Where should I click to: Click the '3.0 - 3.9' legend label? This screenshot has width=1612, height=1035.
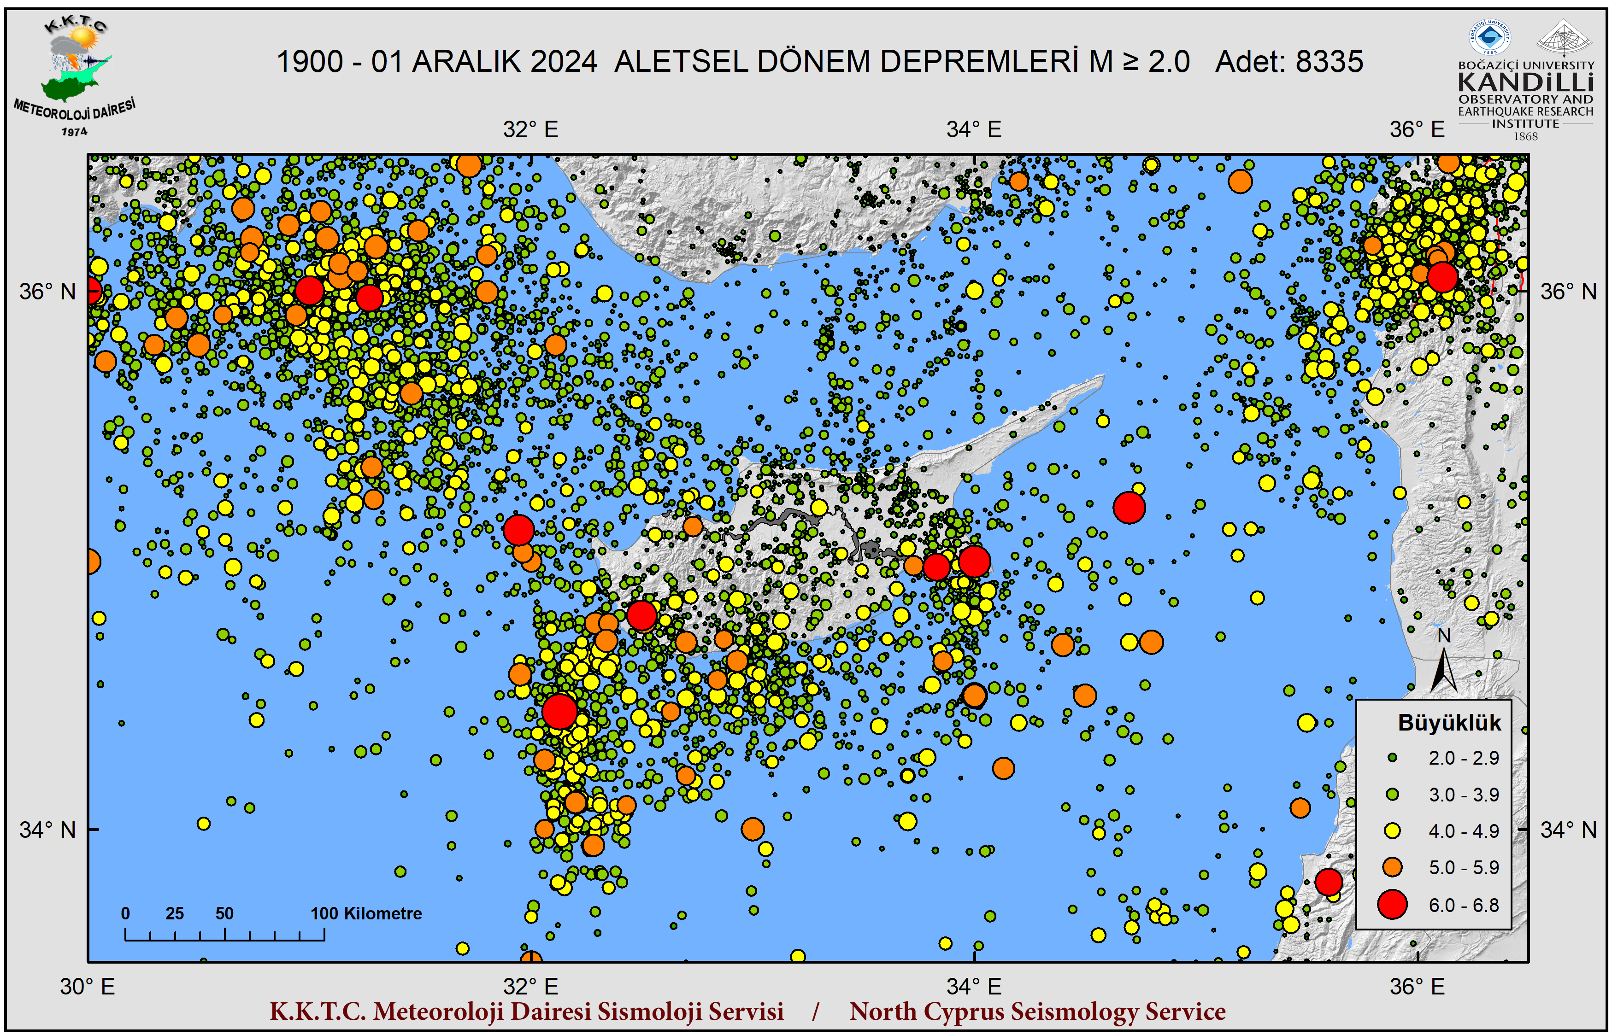coord(1464,795)
